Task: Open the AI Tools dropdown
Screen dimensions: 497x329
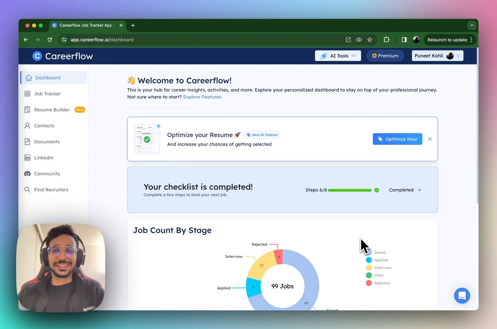Action: tap(338, 56)
